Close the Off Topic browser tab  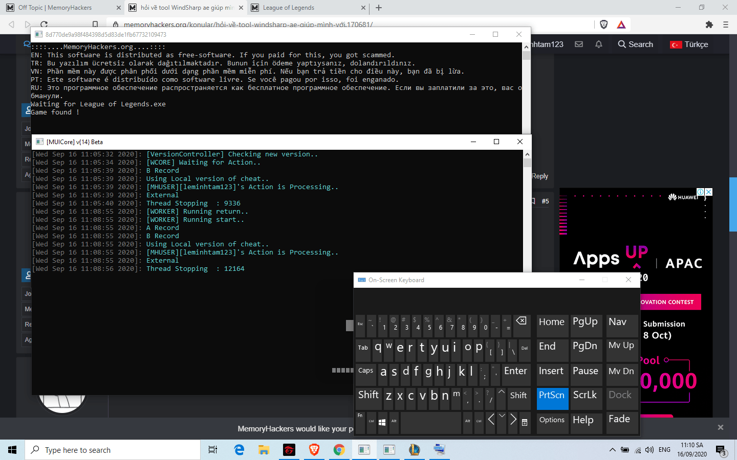point(119,8)
